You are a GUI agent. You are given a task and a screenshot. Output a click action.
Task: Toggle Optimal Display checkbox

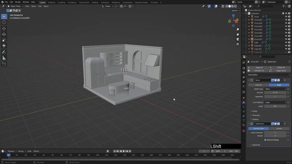[x=265, y=140]
